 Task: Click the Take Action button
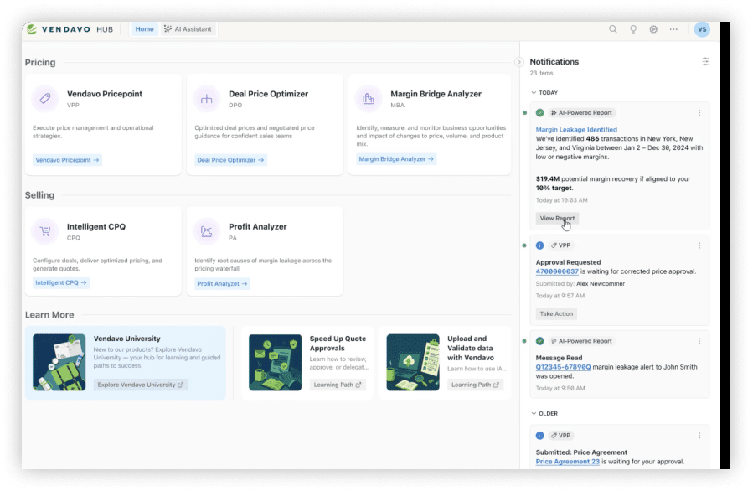tap(556, 313)
